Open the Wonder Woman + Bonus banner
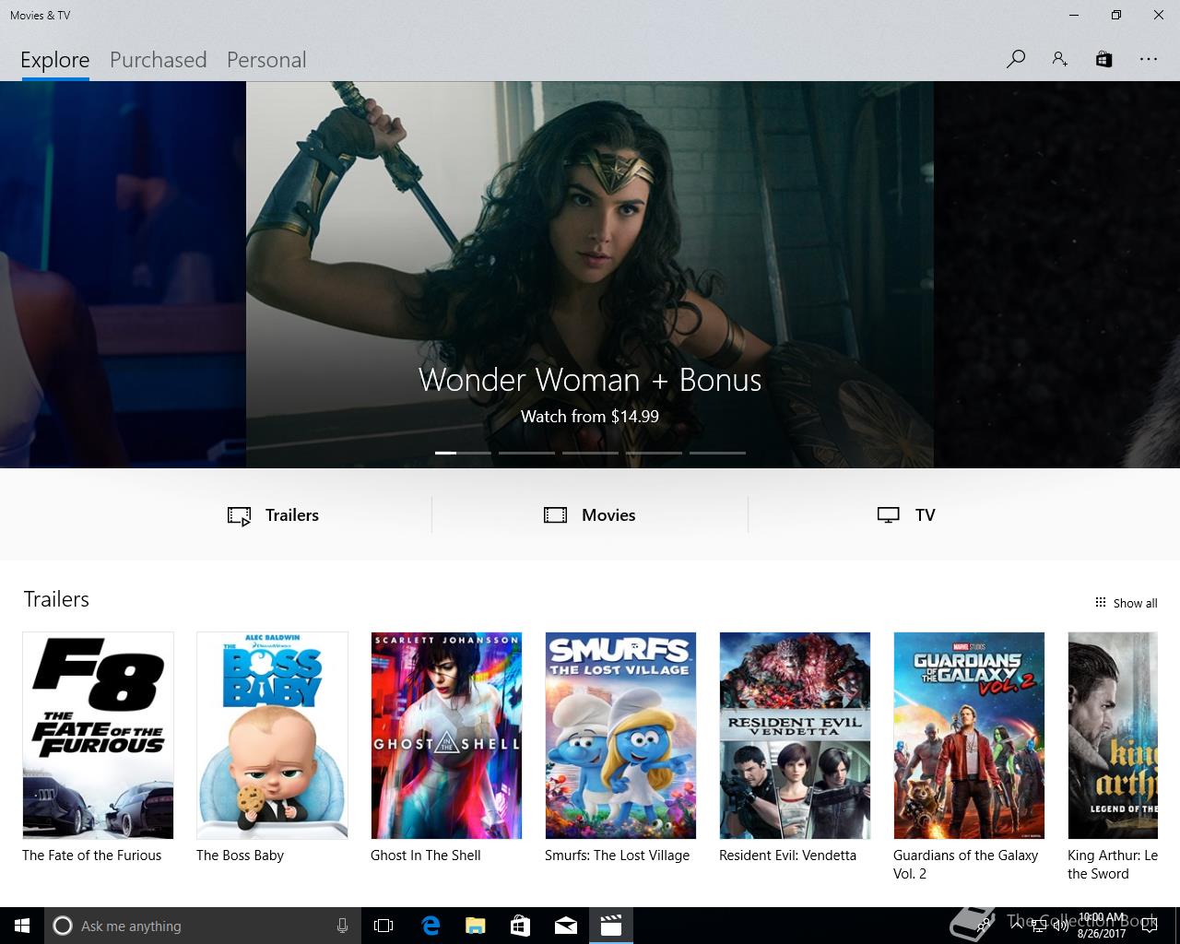This screenshot has width=1180, height=944. coord(590,275)
